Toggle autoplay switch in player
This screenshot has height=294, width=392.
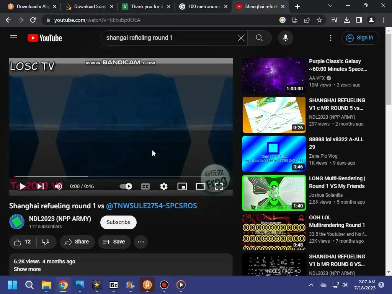point(126,186)
